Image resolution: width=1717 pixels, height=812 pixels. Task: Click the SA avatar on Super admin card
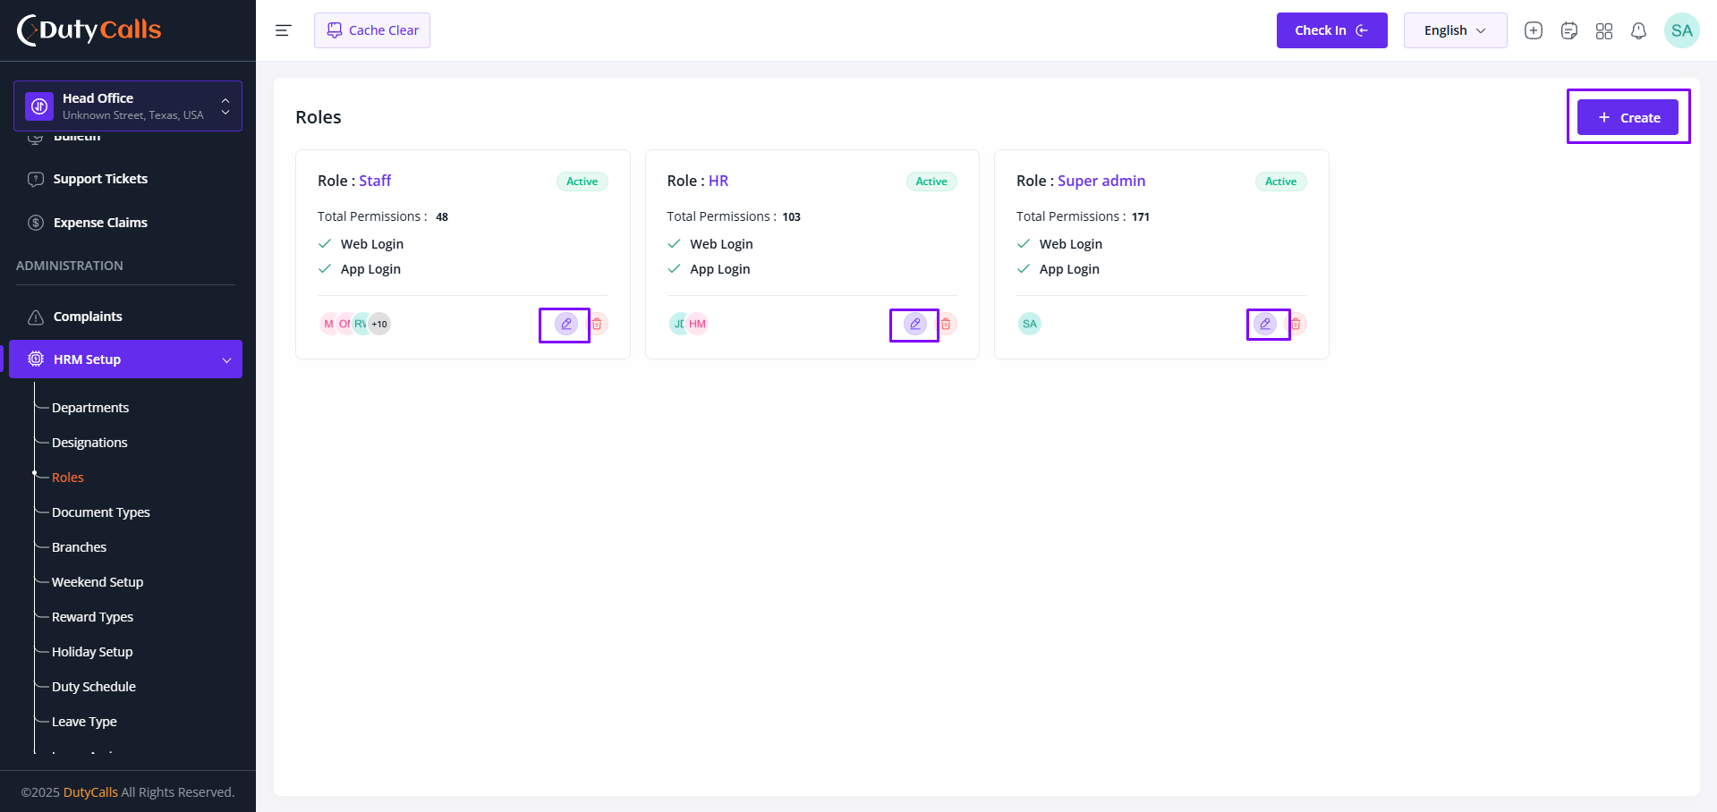[1030, 324]
